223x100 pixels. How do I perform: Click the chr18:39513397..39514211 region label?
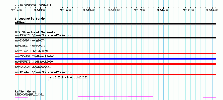[x=33, y=6]
